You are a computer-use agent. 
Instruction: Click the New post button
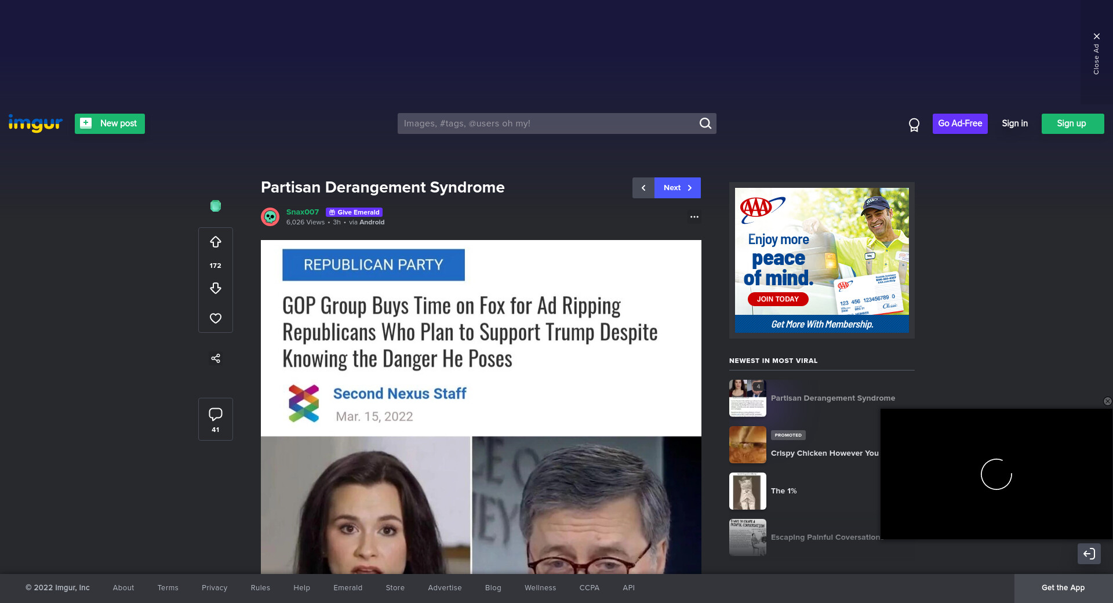[110, 123]
